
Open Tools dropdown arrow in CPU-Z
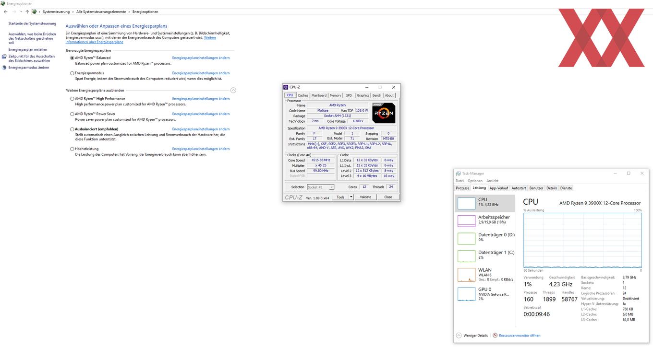click(x=351, y=197)
